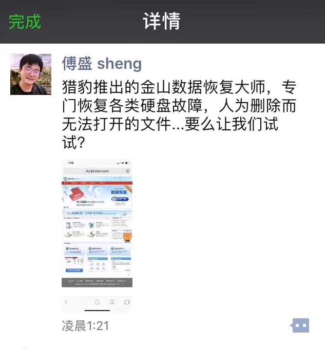This screenshot has width=325, height=349.
Task: Click the 凌晨1:21 timestamp
Action: coord(85,325)
